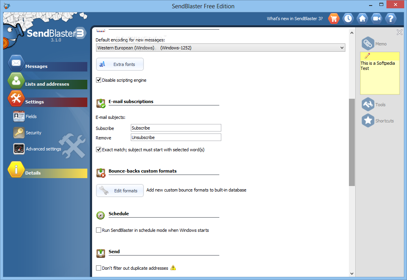This screenshot has height=280, width=407.
Task: Go to the home icon
Action: [x=362, y=19]
